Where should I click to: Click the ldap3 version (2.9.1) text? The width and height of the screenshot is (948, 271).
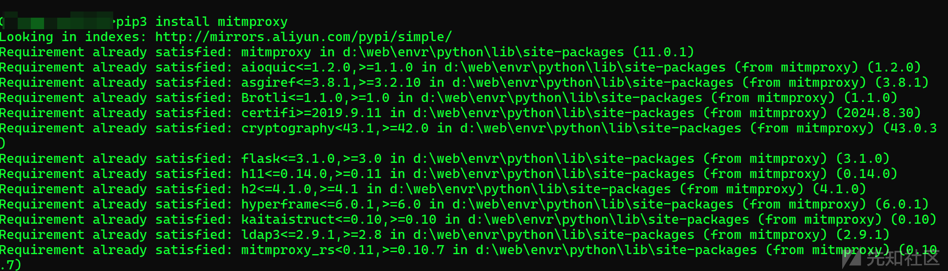pos(863,235)
